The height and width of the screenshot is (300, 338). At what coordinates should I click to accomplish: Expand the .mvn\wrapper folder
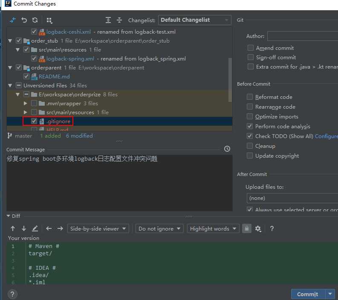(x=26, y=104)
